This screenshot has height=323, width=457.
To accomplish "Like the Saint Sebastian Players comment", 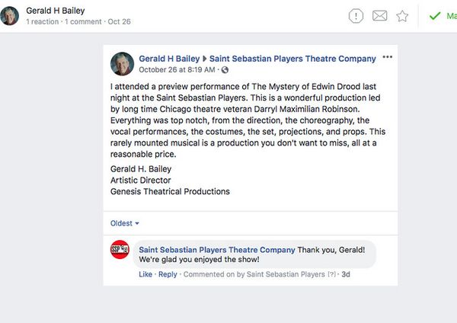I will click(145, 274).
